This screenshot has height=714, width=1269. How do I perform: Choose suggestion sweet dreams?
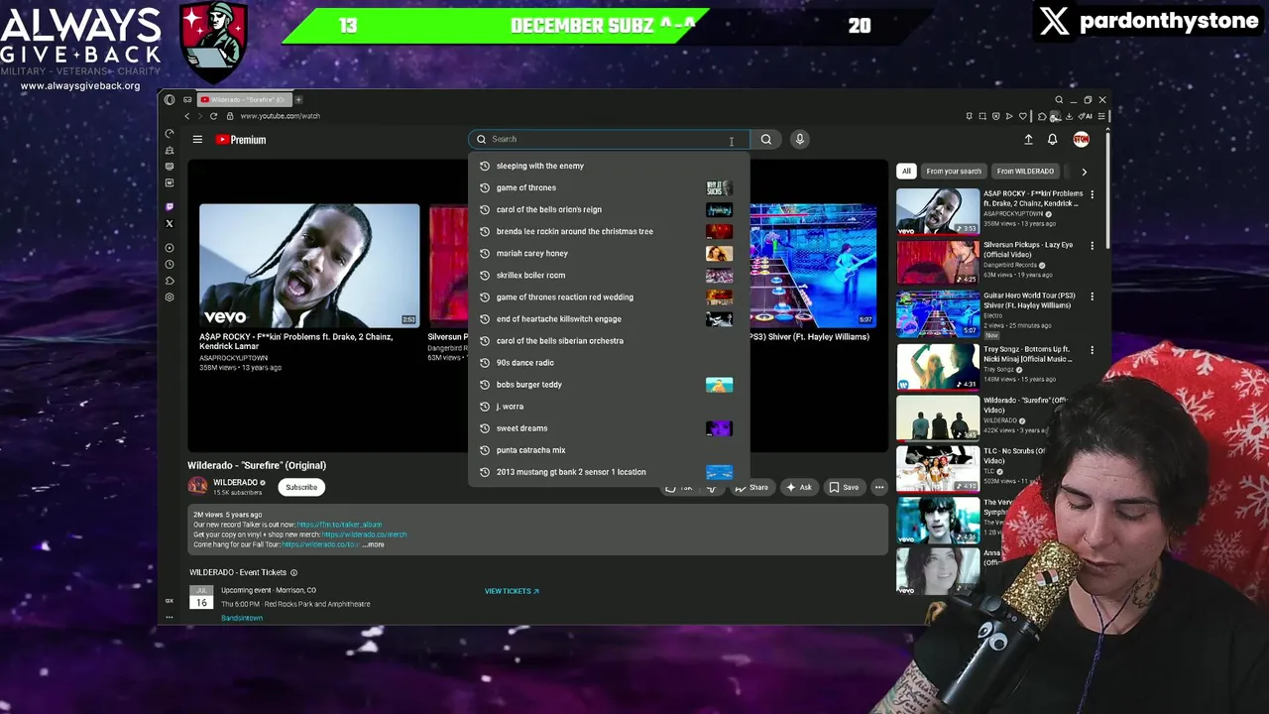[x=609, y=427]
